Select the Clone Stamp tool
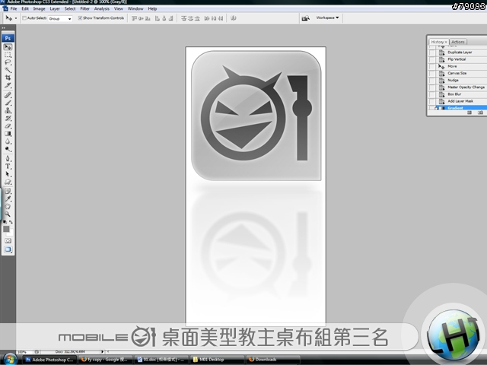Viewport: 487px width, 365px height. click(x=8, y=110)
